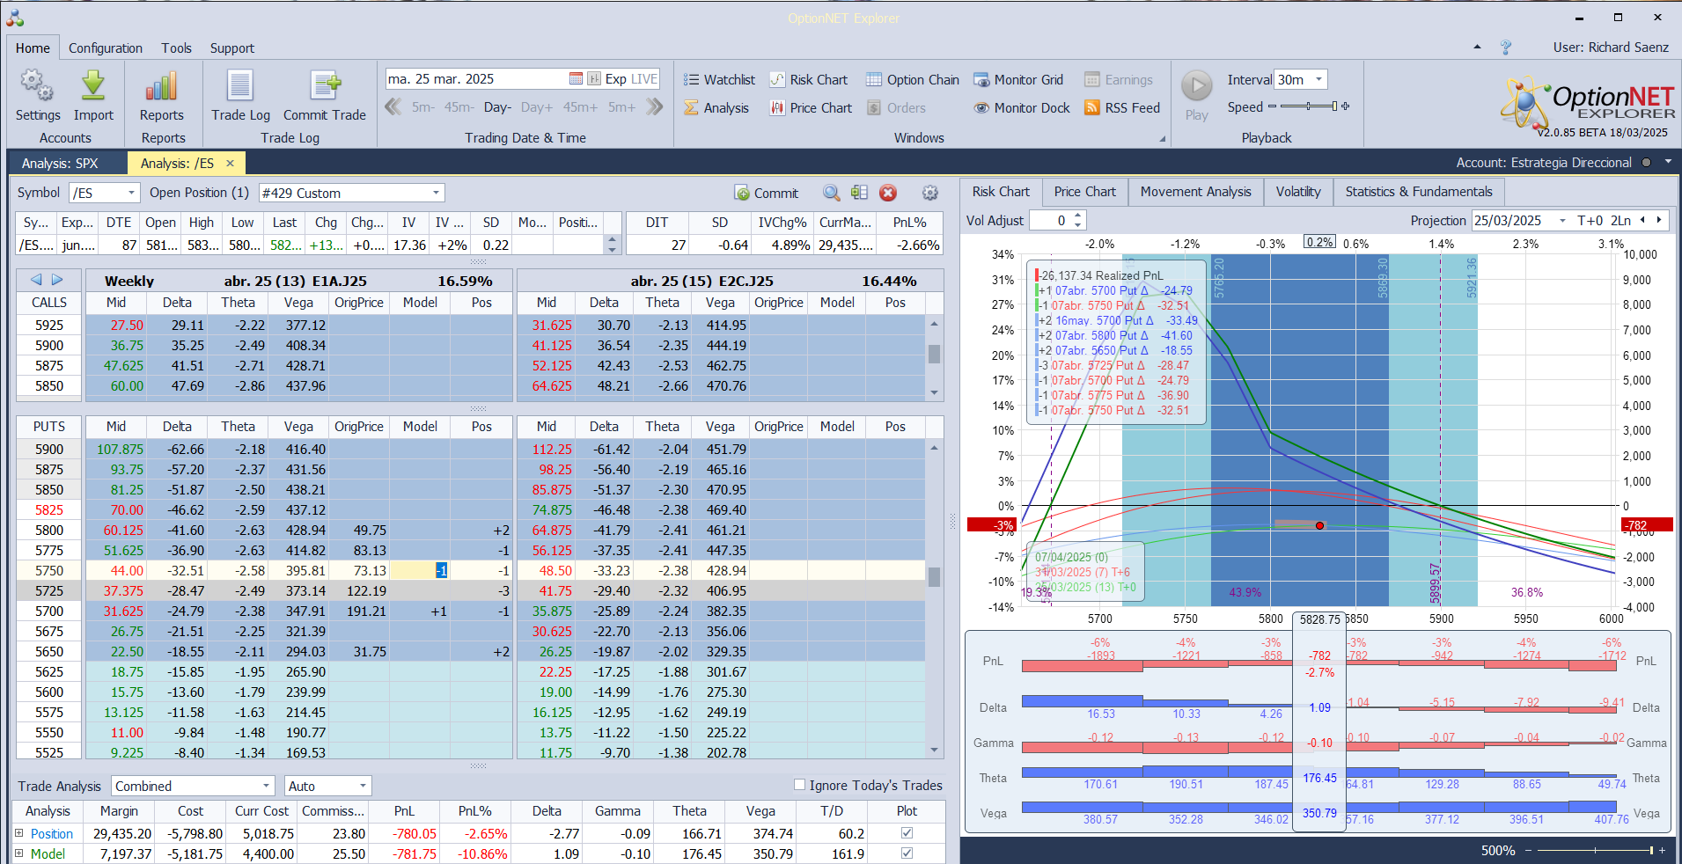The width and height of the screenshot is (1682, 864).
Task: Open the Monitor Dock window
Action: point(1022,108)
